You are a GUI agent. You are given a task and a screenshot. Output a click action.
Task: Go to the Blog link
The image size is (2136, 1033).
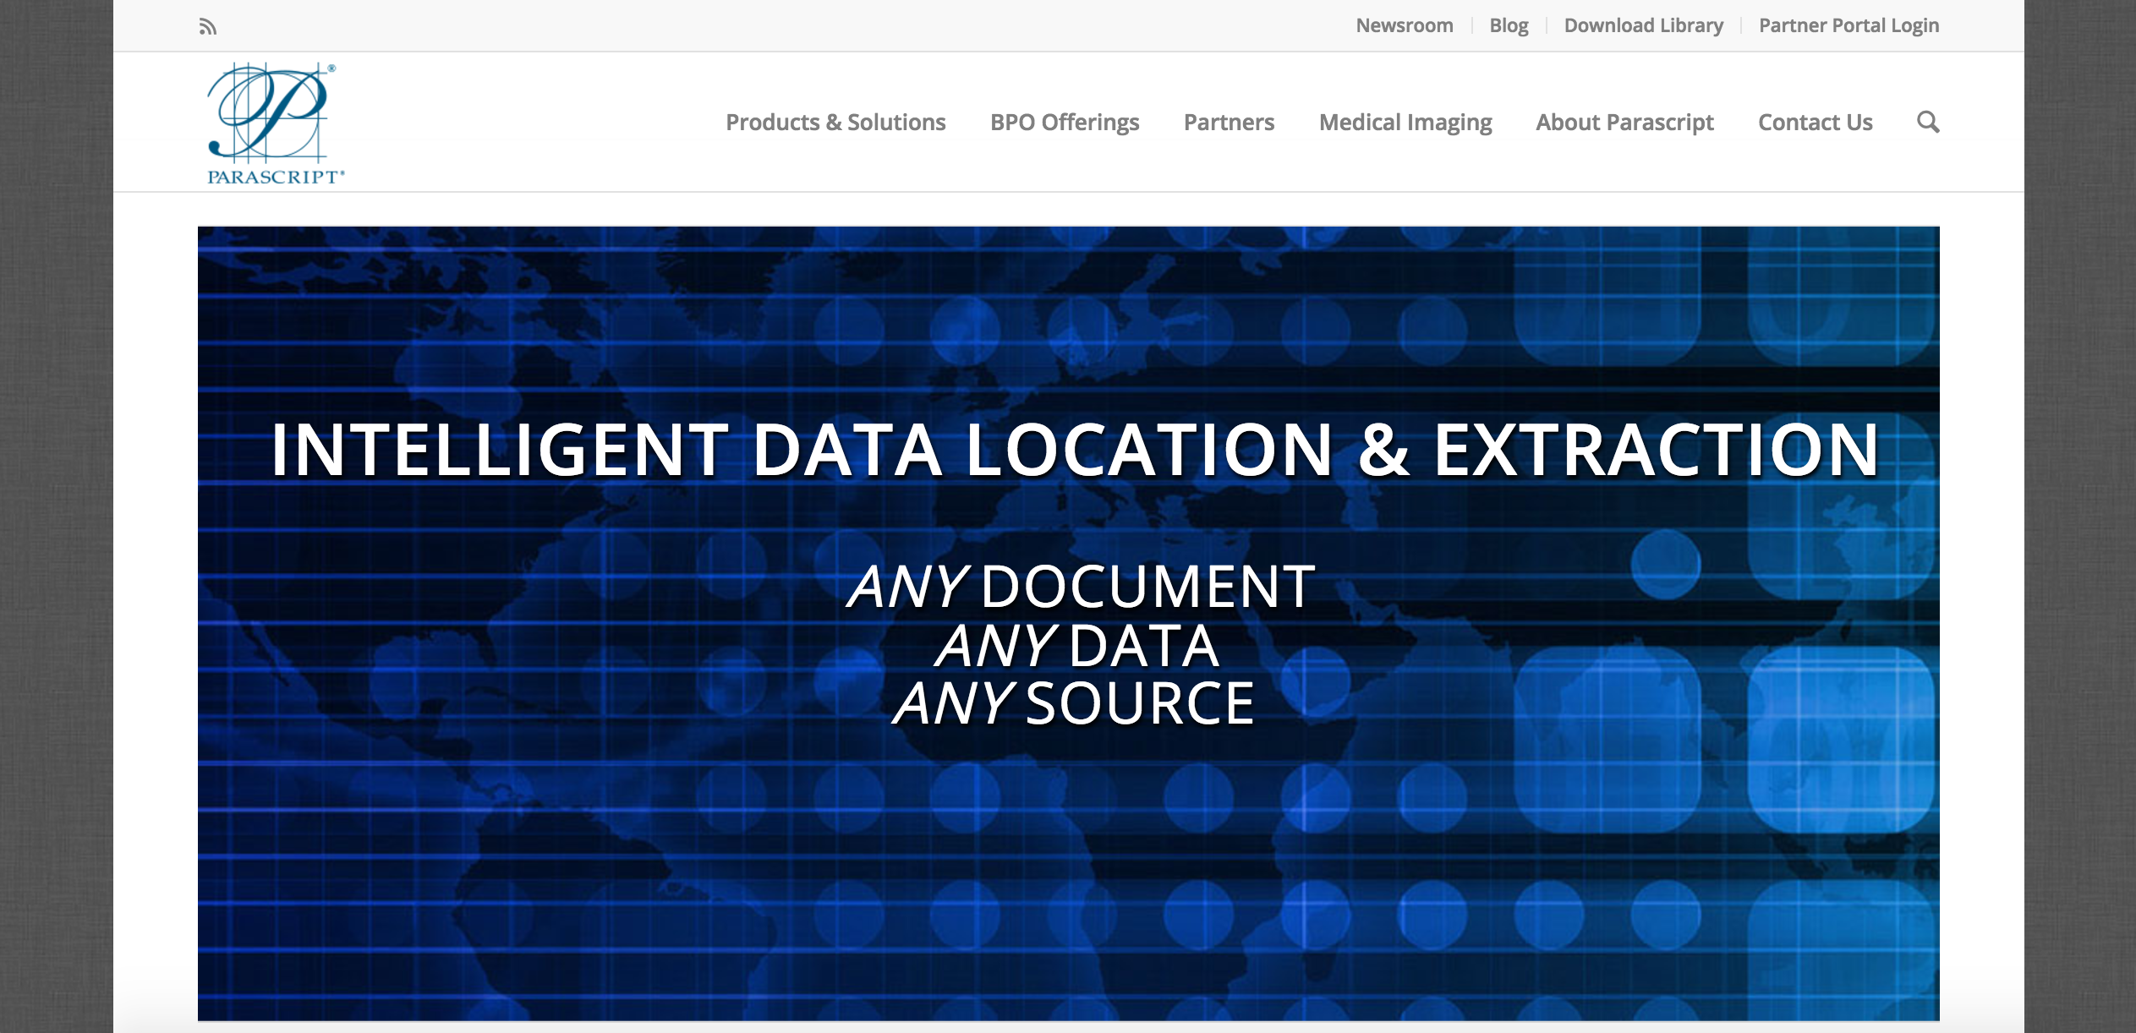coord(1509,25)
